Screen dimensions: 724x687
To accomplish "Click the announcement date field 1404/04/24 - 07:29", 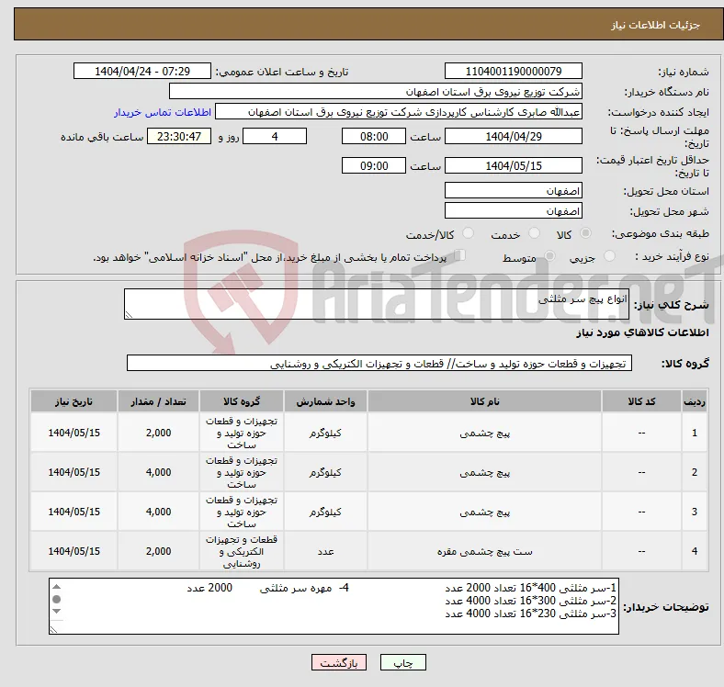I will click(x=142, y=71).
